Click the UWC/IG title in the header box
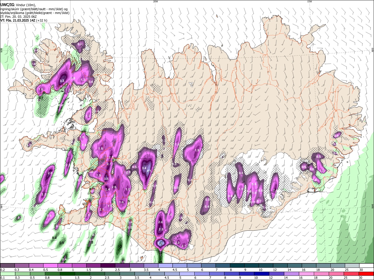374x280 pixels. tap(7, 5)
